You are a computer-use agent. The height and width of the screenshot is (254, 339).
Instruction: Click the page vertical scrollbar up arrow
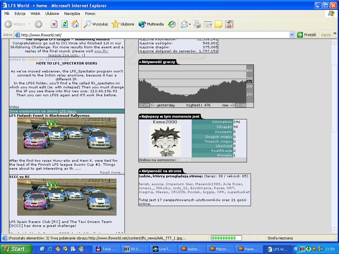point(334,41)
